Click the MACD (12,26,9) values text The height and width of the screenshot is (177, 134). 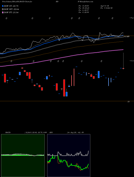coord(36,132)
